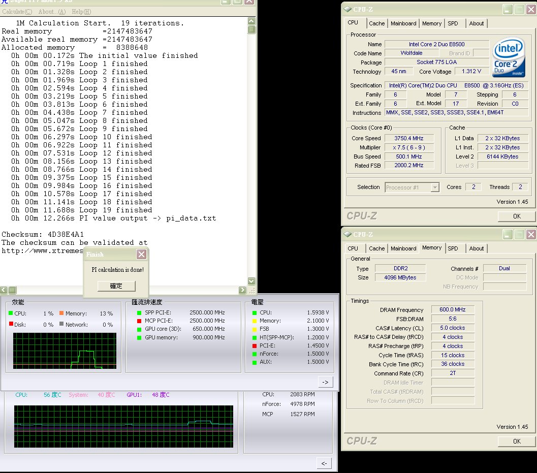This screenshot has width=537, height=473.
Task: Open the Calculate menu in Super PI
Action: click(17, 12)
